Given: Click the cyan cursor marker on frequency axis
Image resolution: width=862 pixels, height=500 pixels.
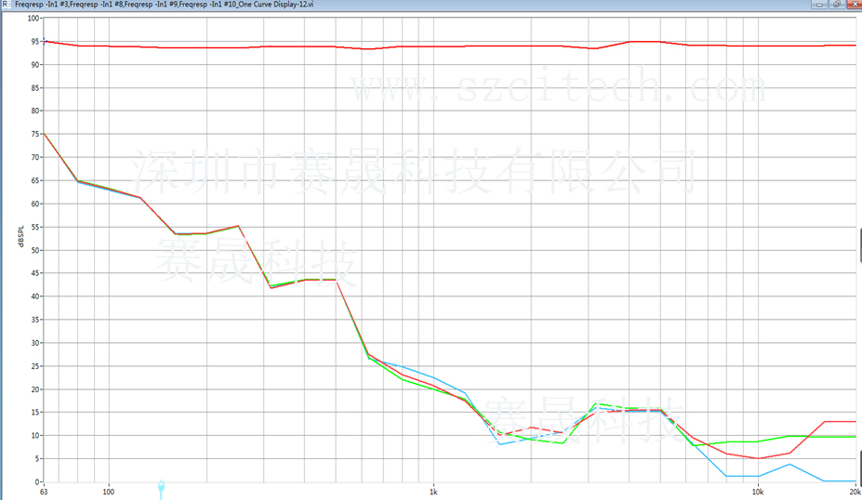Looking at the screenshot, I should point(161,487).
